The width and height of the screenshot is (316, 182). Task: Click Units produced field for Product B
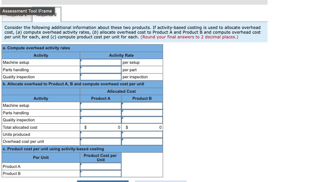(142, 134)
